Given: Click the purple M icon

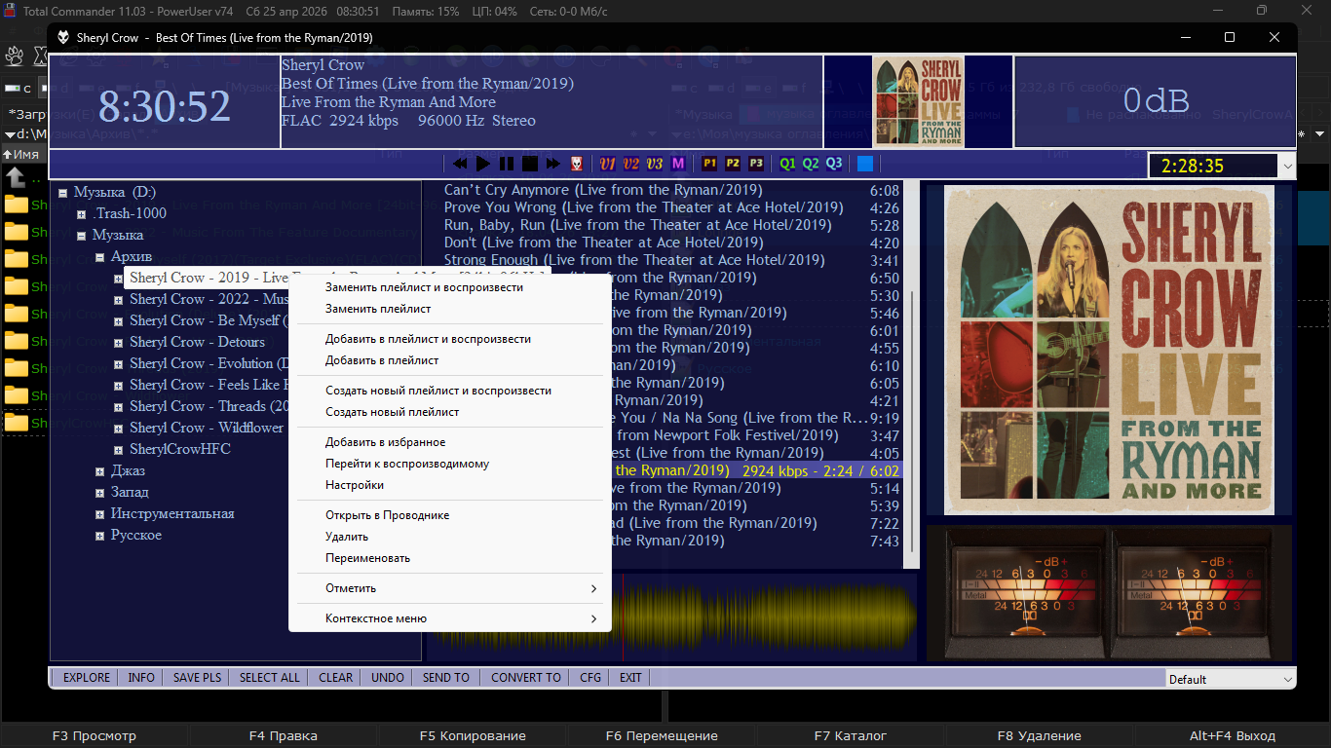Looking at the screenshot, I should coord(678,164).
